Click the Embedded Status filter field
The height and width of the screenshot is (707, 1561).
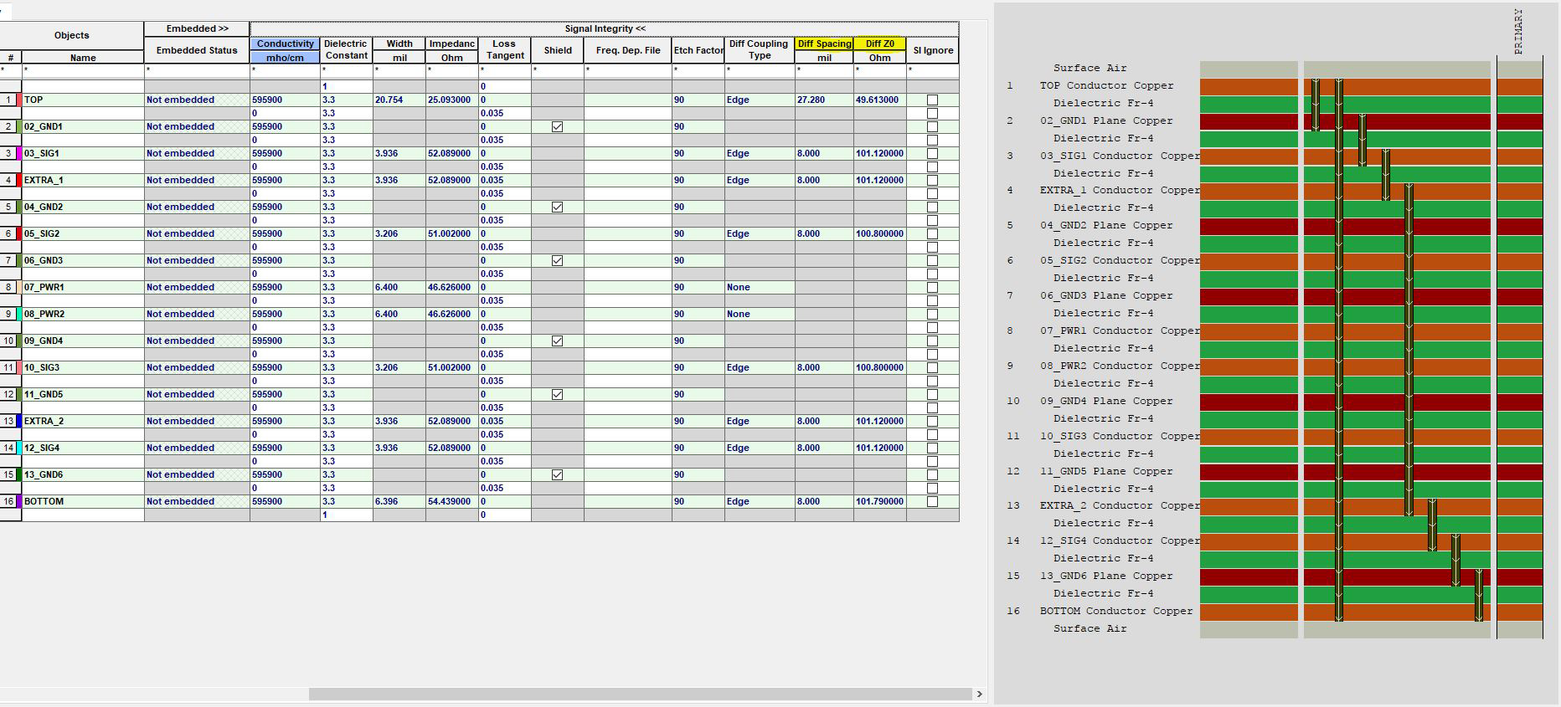[x=197, y=70]
